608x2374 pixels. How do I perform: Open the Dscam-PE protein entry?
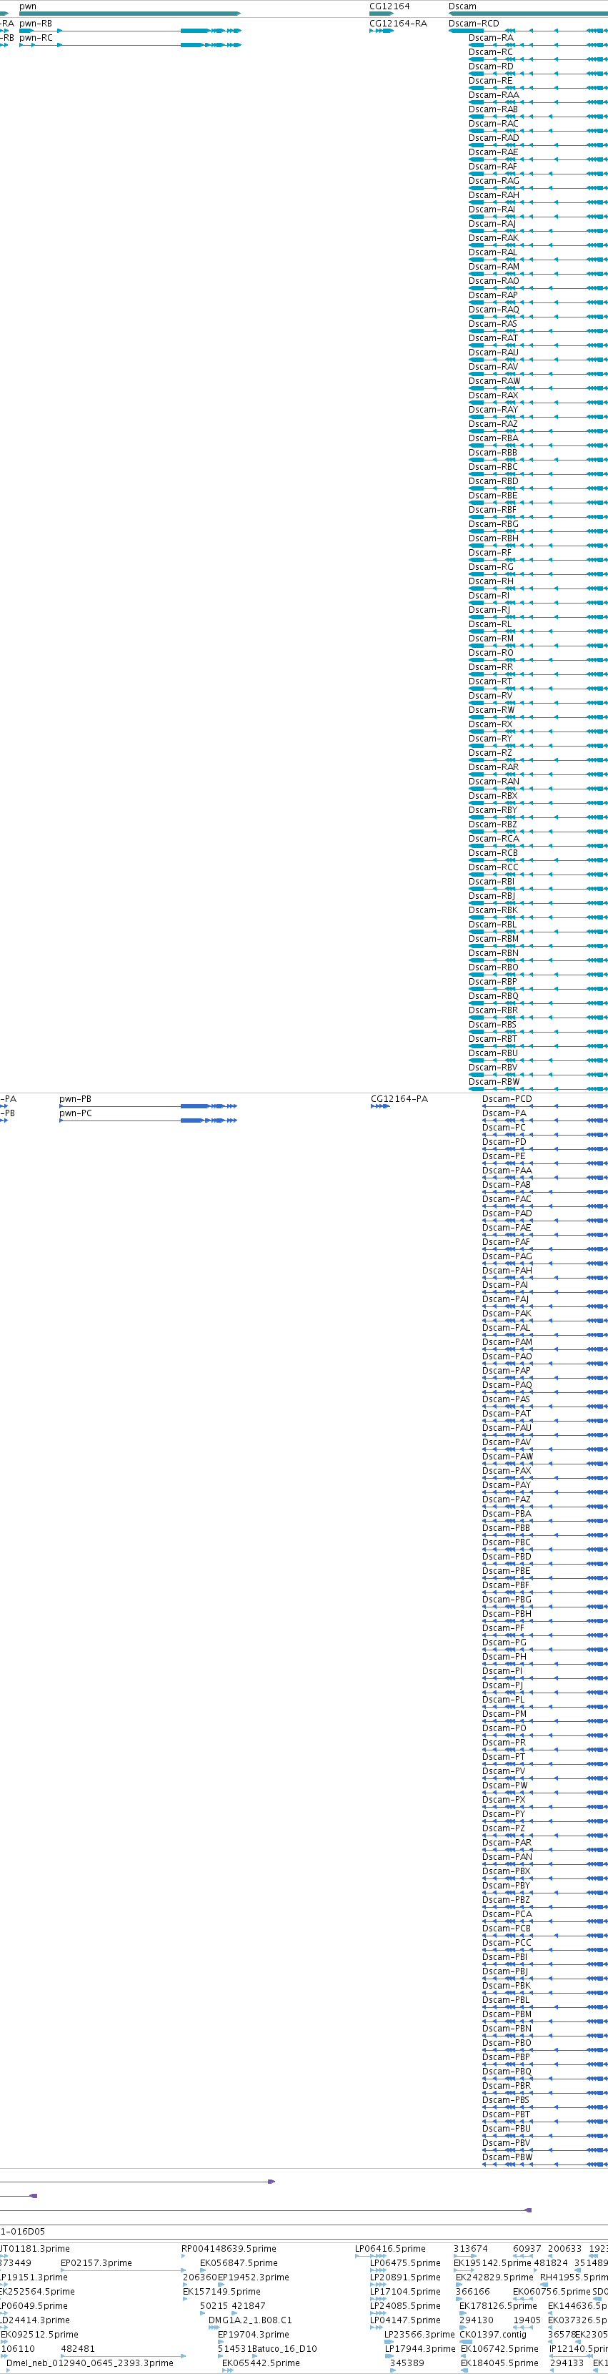pyautogui.click(x=504, y=1156)
